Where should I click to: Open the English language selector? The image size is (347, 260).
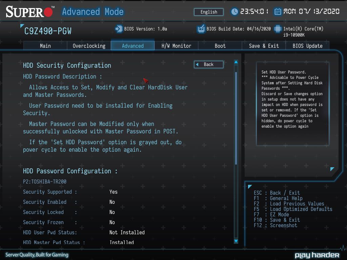(x=209, y=12)
